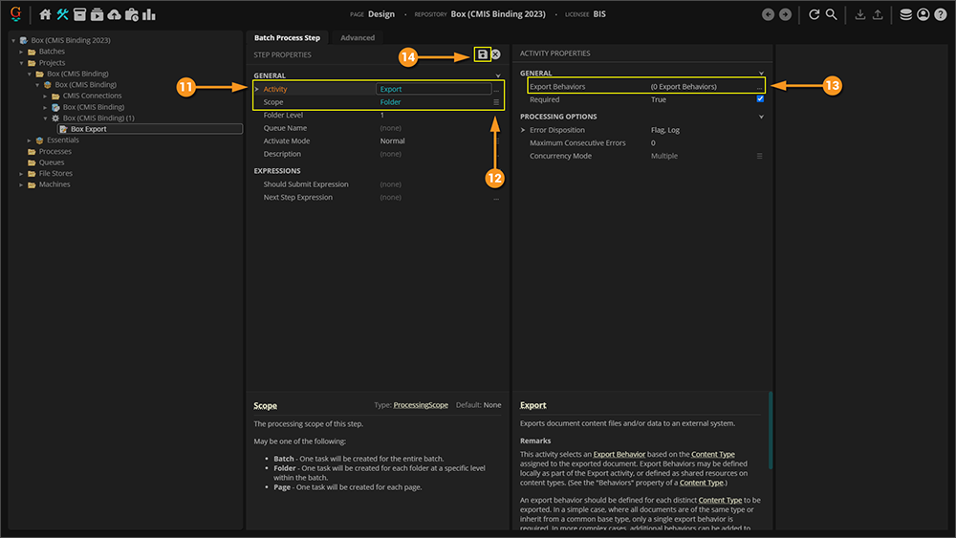Switch to the Advanced tab
The image size is (956, 538).
(x=358, y=38)
